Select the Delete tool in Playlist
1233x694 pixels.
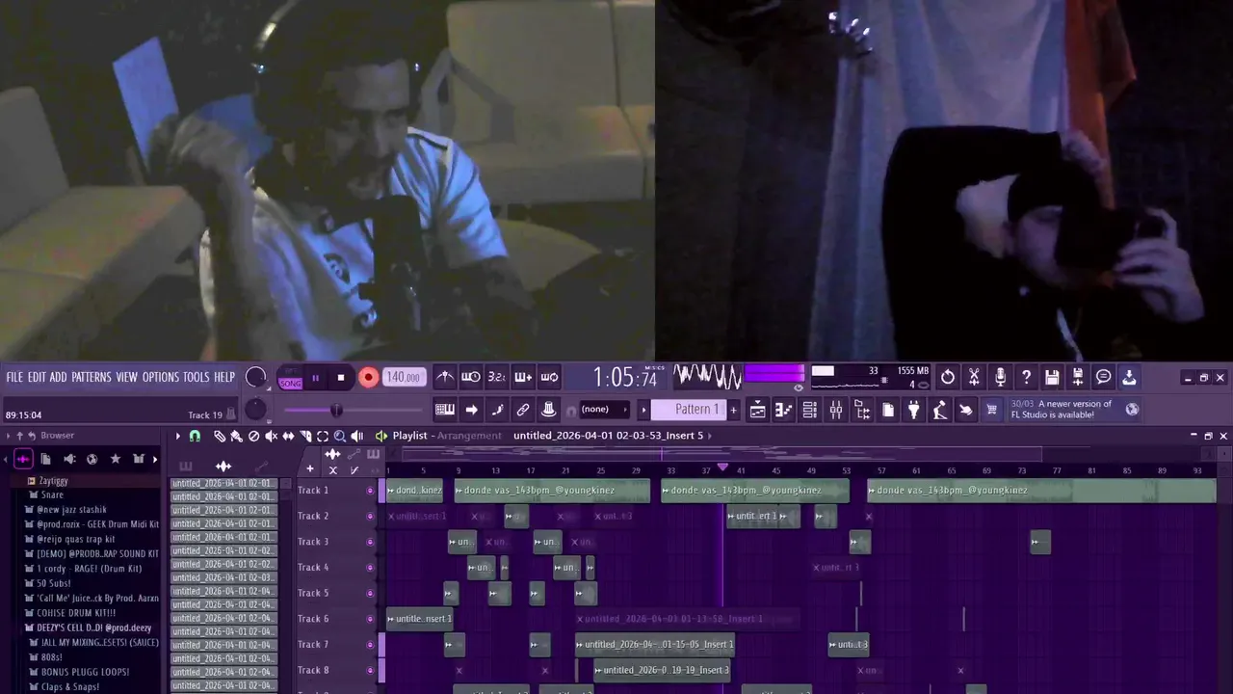pyautogui.click(x=253, y=437)
